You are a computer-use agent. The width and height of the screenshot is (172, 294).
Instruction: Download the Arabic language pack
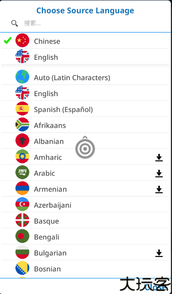pyautogui.click(x=159, y=174)
